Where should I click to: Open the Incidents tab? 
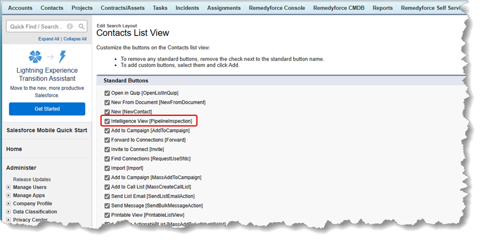[187, 8]
